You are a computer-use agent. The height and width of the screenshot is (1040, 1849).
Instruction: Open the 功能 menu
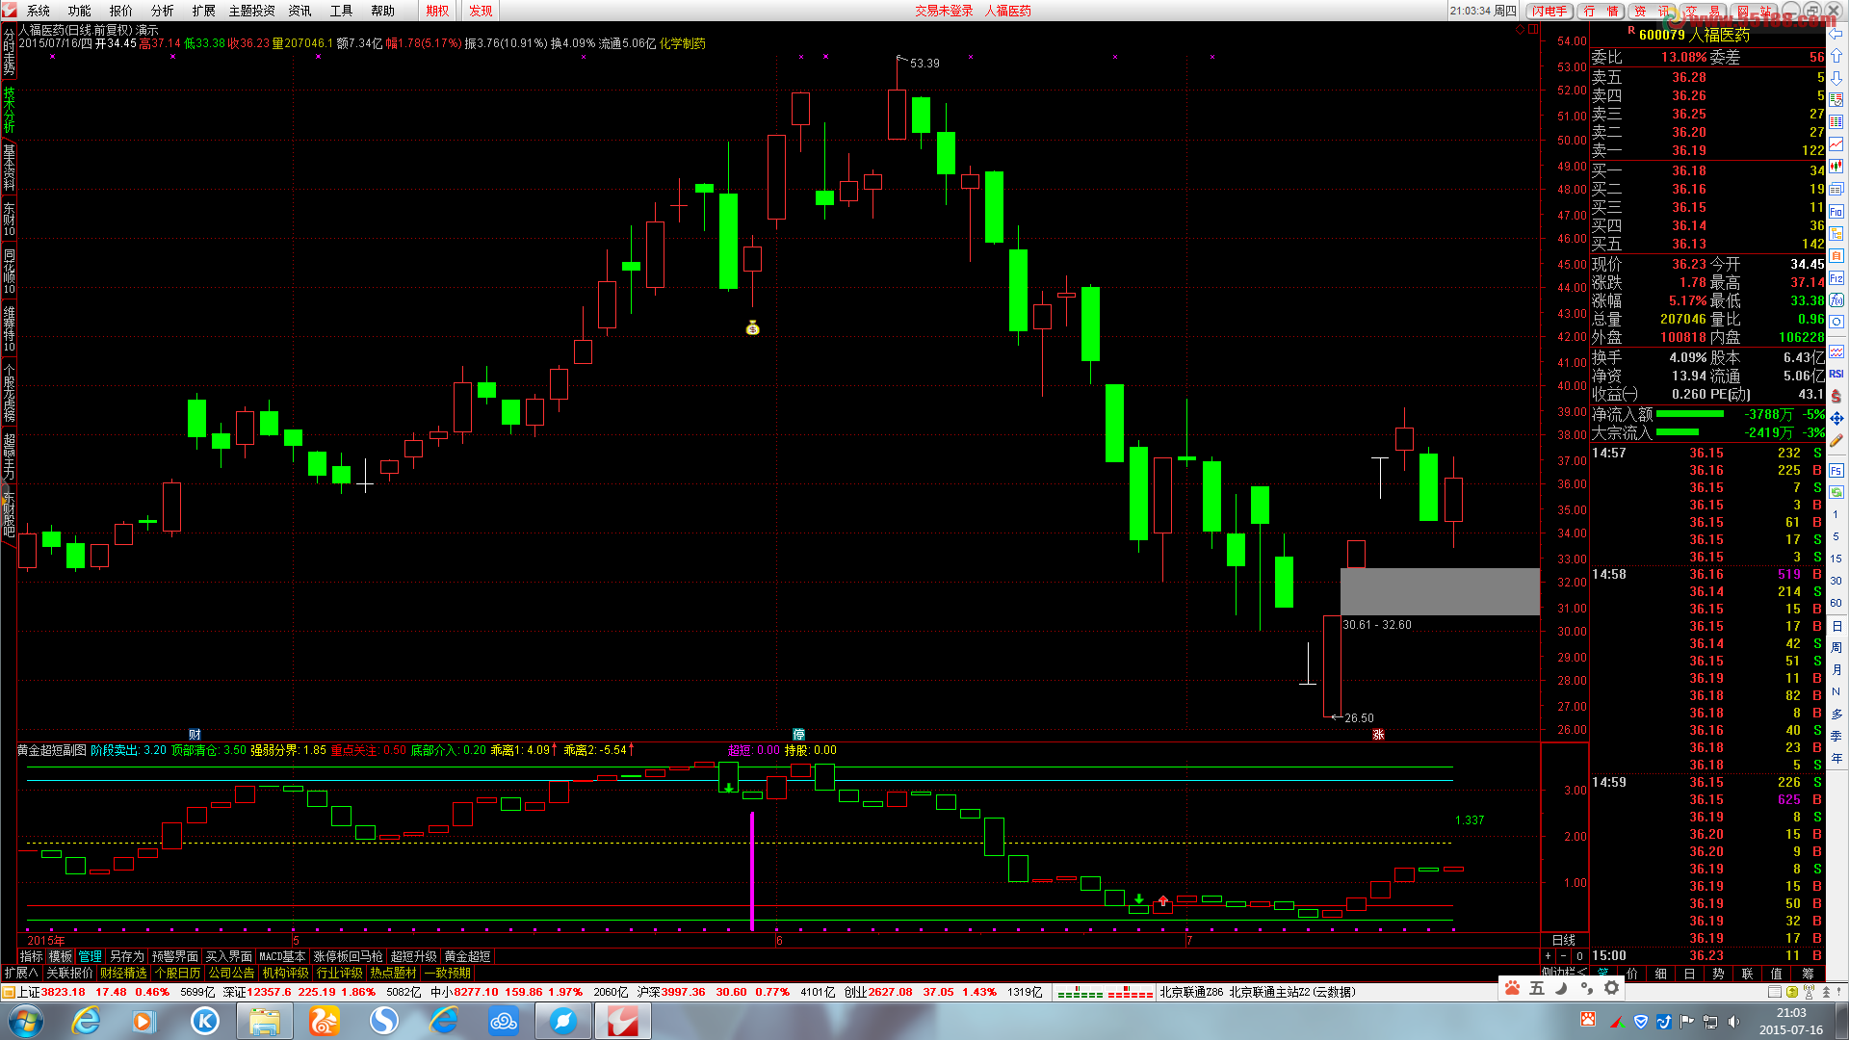point(80,11)
